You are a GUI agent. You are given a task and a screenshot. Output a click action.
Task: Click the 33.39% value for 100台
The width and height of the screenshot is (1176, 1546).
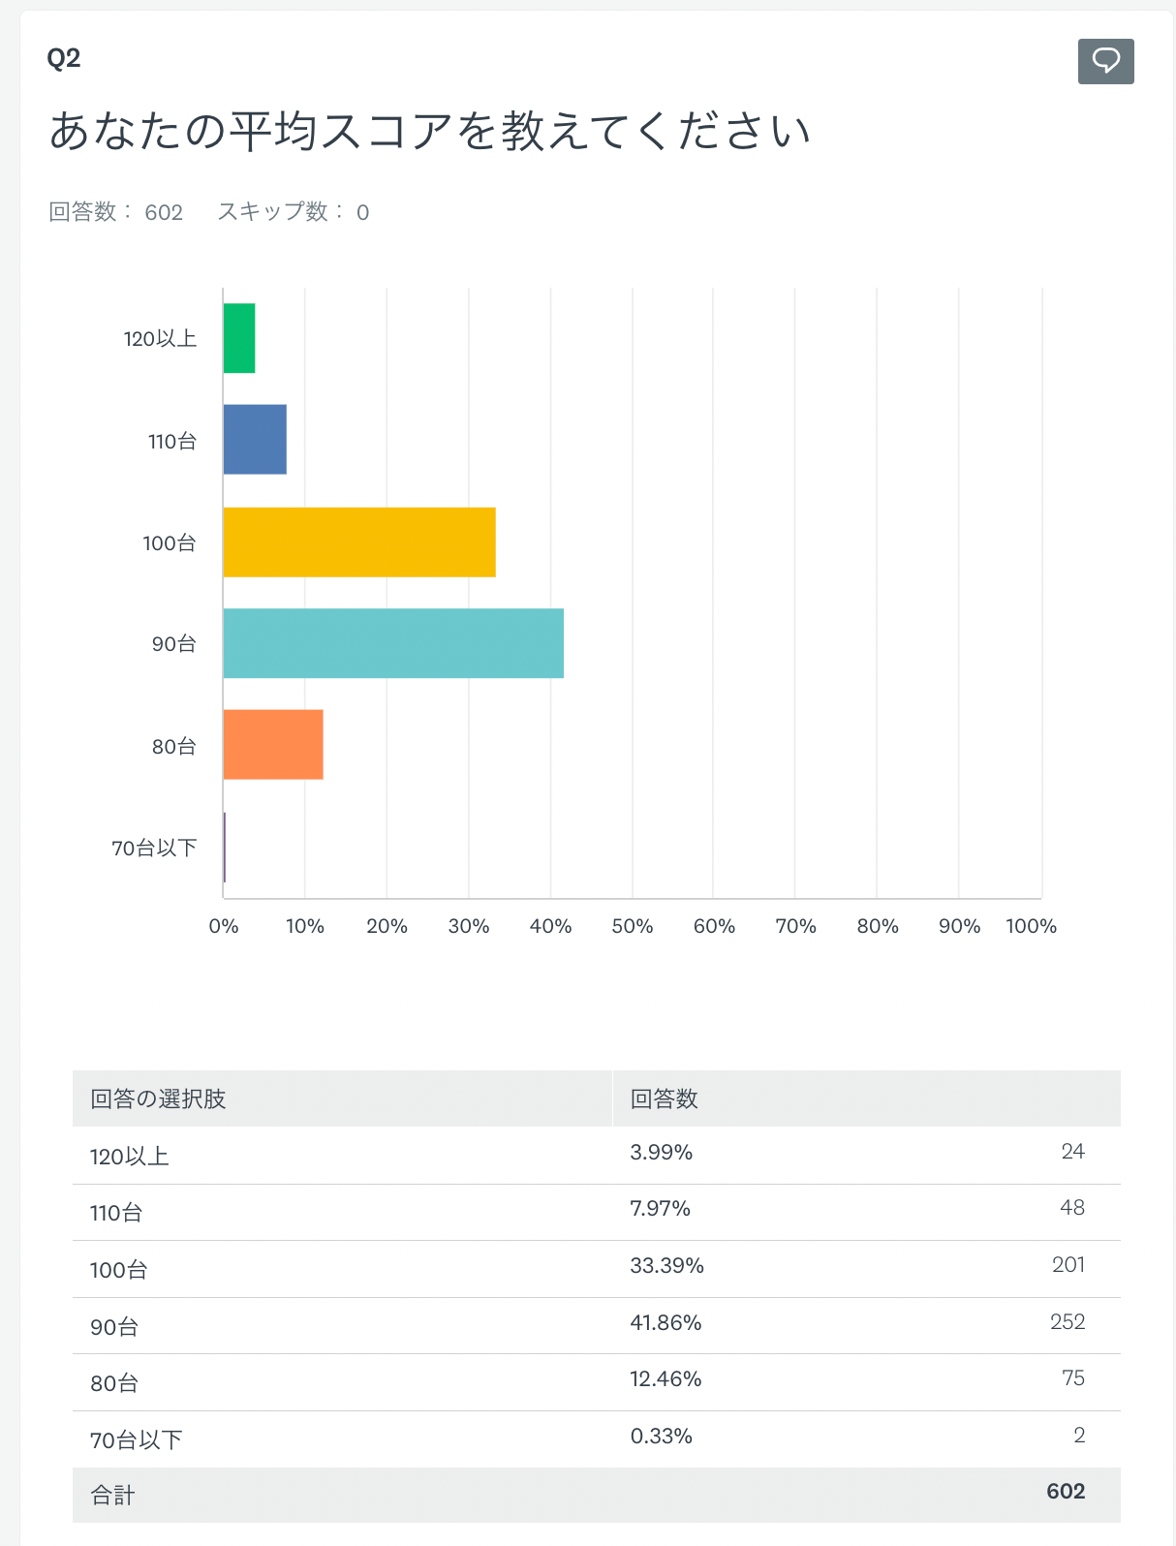coord(666,1265)
